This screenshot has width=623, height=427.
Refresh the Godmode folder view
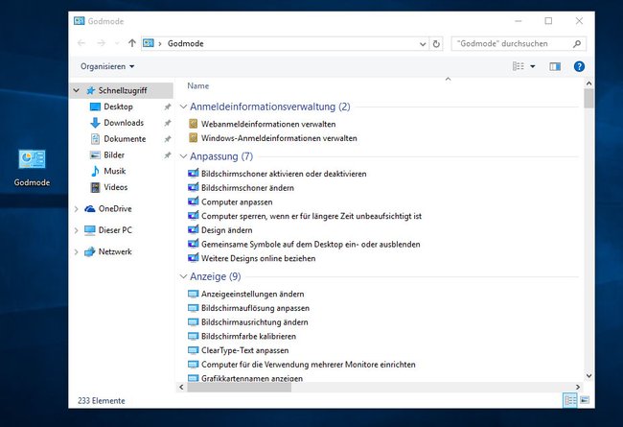[x=436, y=44]
